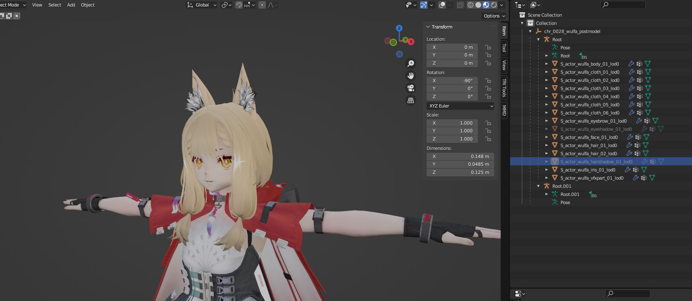
Task: Collapse the chr_0028_wulfa_postmodel tree item
Action: pos(530,31)
